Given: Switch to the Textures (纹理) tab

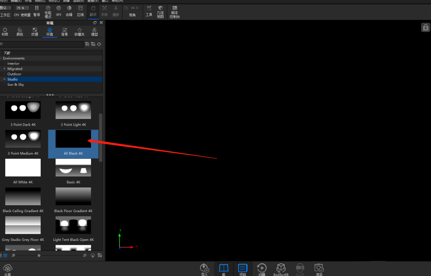Looking at the screenshot, I should 35,32.
